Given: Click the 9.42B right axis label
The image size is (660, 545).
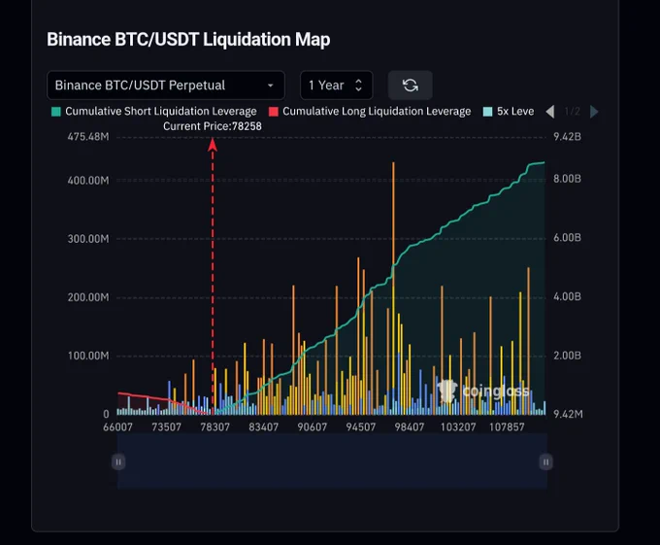Looking at the screenshot, I should tap(567, 136).
